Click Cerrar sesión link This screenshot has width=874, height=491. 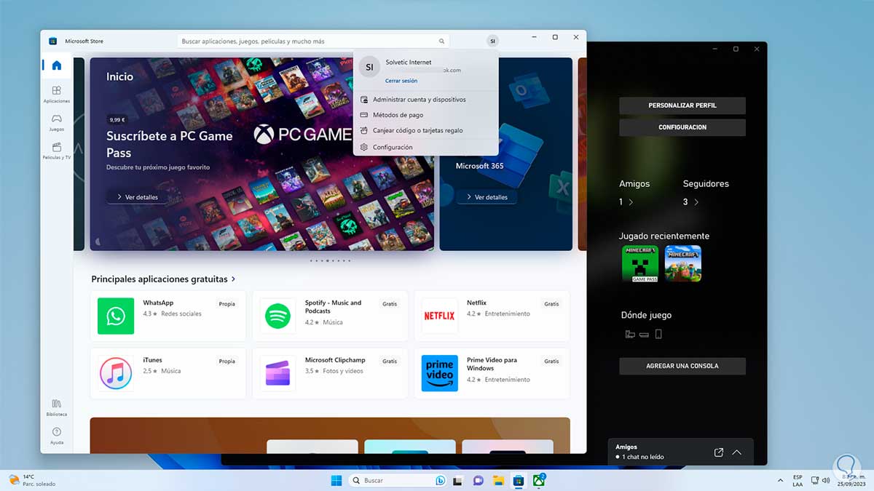point(401,81)
